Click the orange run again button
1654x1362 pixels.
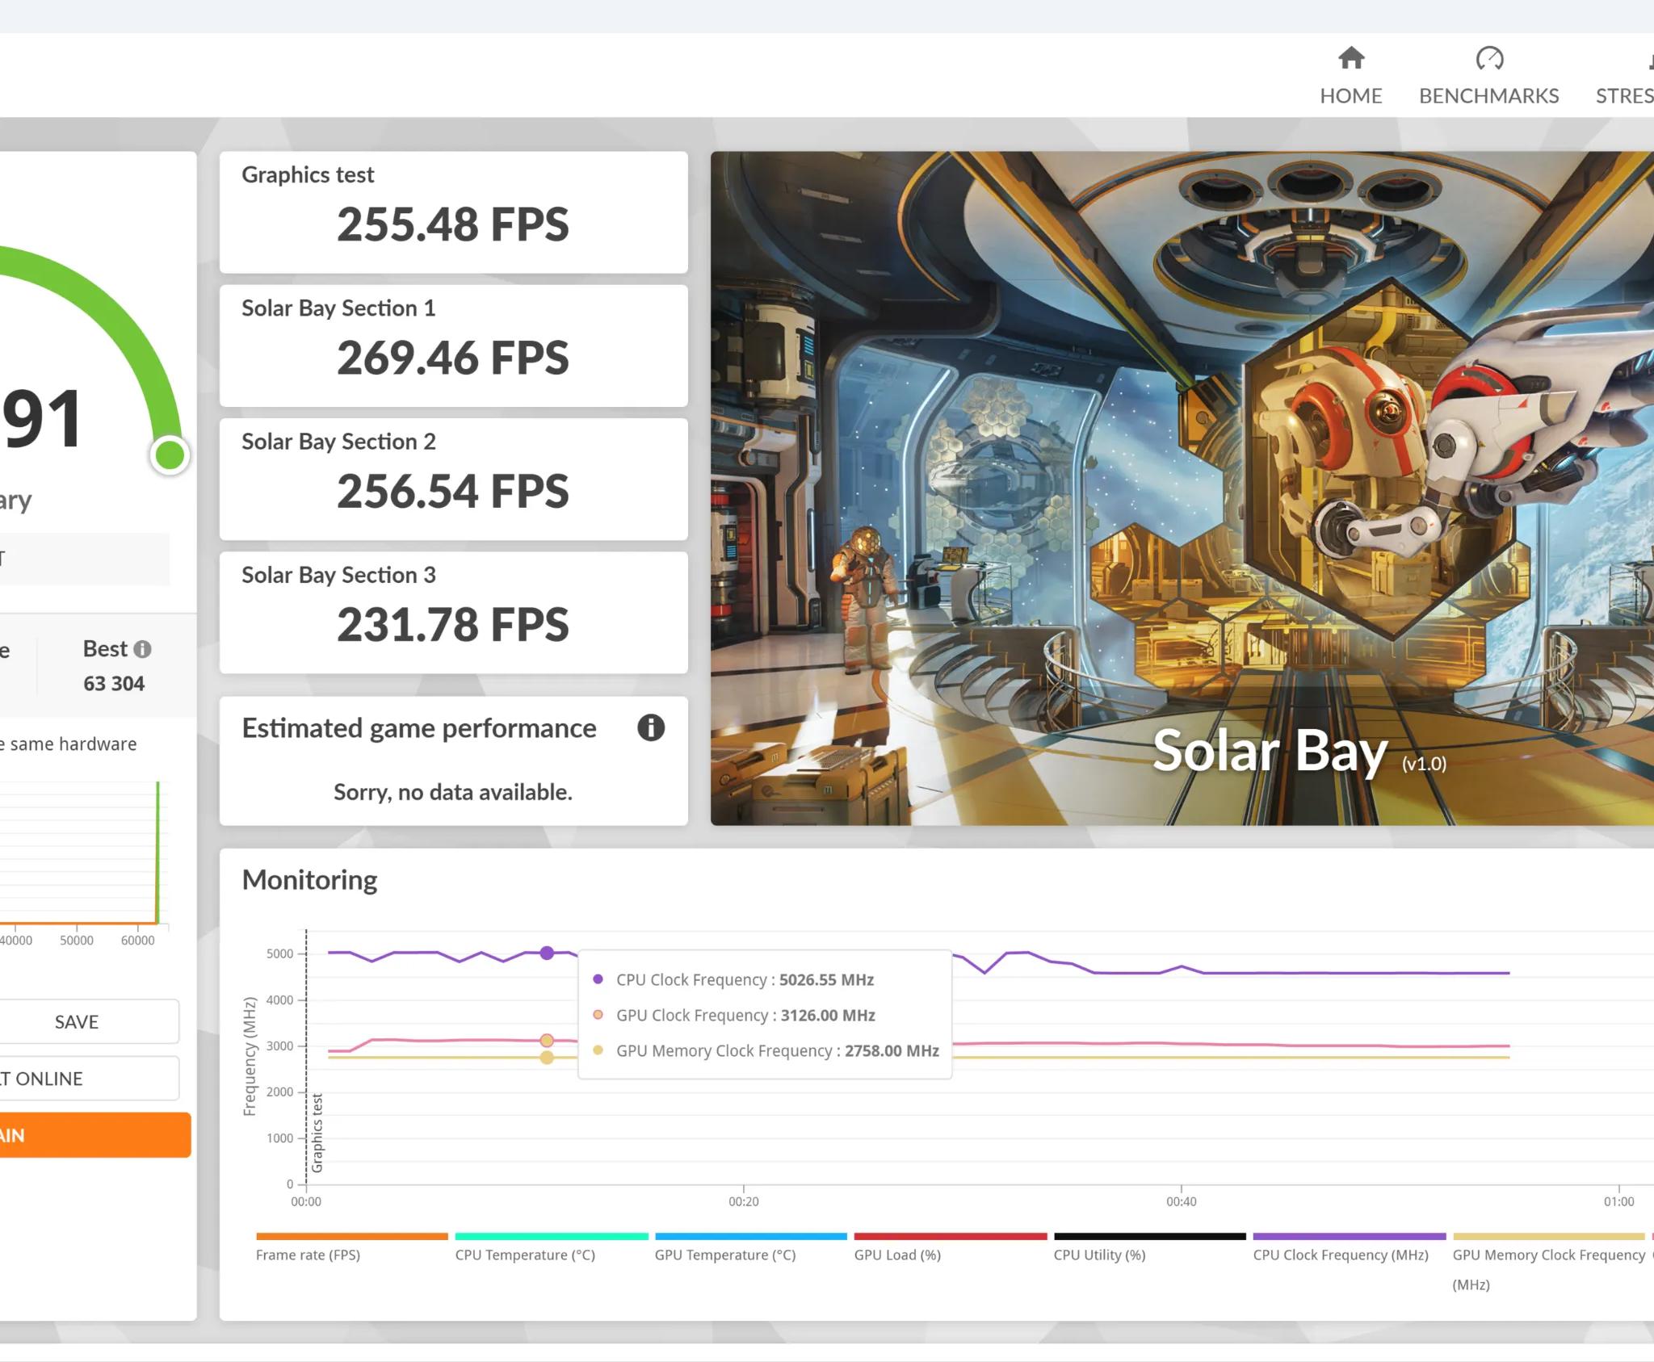point(94,1135)
